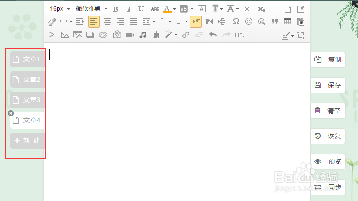This screenshot has height=201, width=358.
Task: Click the 复制 copy button
Action: (x=327, y=60)
